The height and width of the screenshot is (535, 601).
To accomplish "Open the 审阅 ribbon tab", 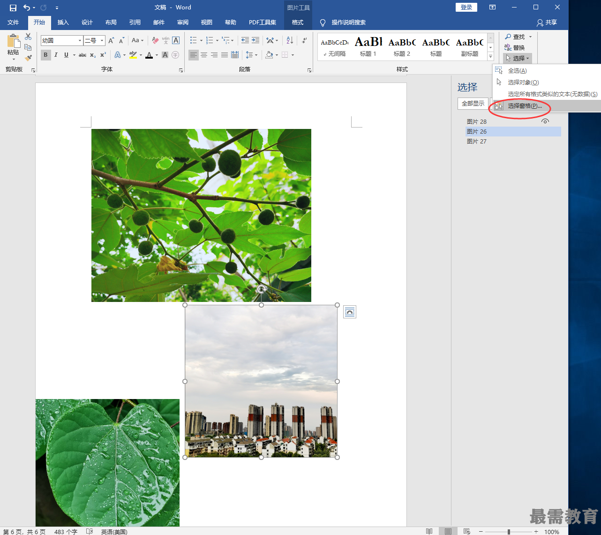I will pyautogui.click(x=183, y=23).
